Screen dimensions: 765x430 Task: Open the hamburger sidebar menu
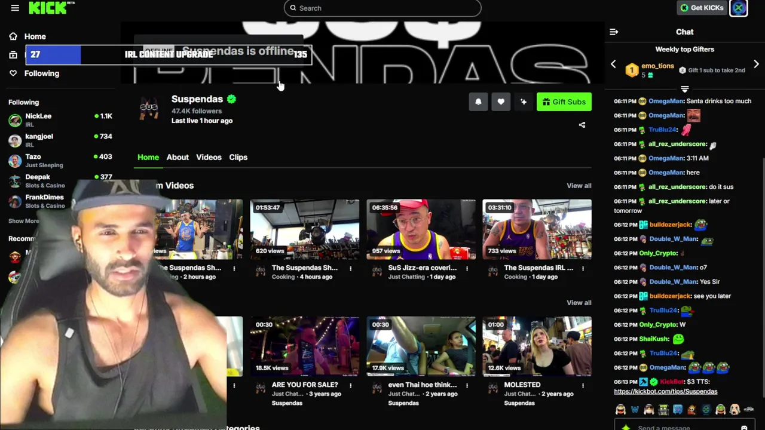(15, 8)
